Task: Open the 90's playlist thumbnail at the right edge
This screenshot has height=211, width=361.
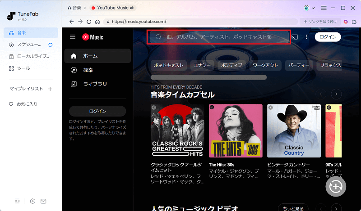Action: 333,131
